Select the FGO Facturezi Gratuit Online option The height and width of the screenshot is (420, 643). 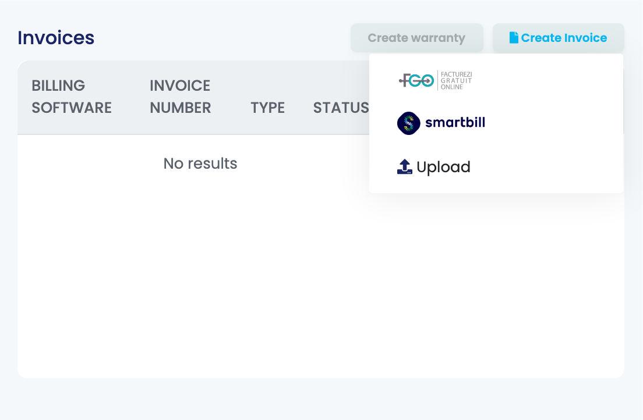(x=436, y=80)
